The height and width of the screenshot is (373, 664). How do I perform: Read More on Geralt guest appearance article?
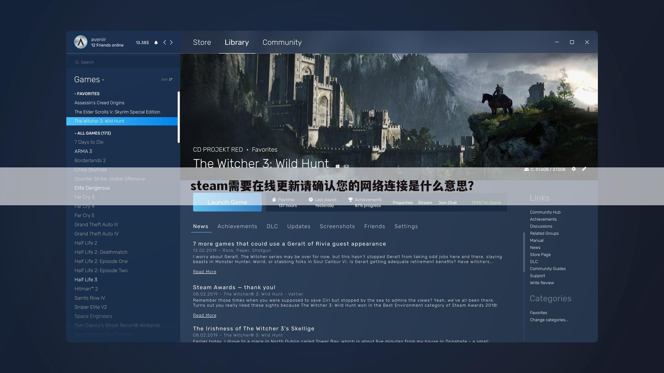point(205,272)
